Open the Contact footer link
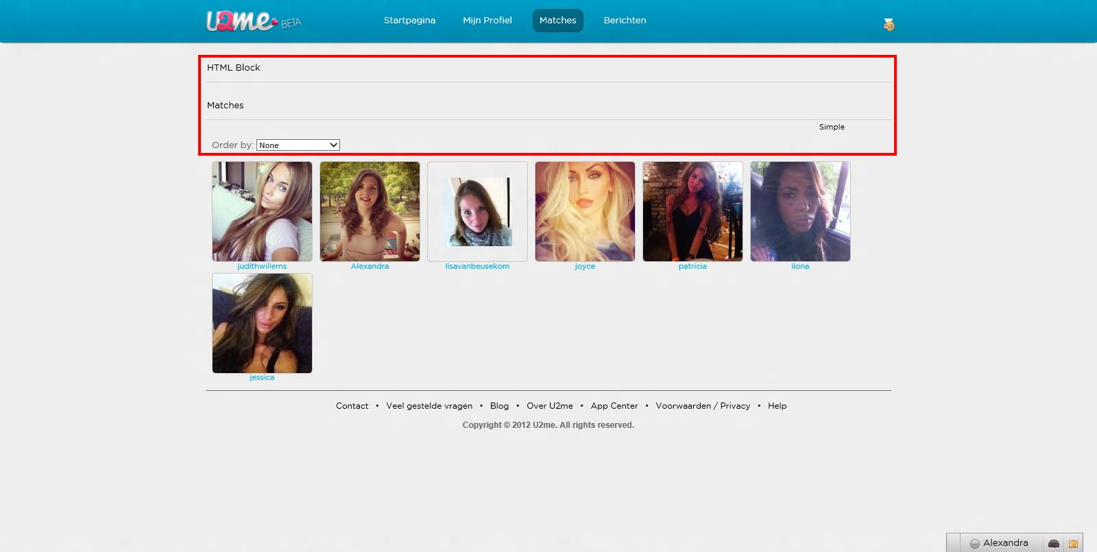The width and height of the screenshot is (1097, 552). (x=352, y=406)
